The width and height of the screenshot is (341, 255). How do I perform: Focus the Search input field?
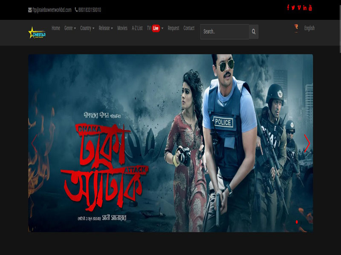pyautogui.click(x=225, y=31)
